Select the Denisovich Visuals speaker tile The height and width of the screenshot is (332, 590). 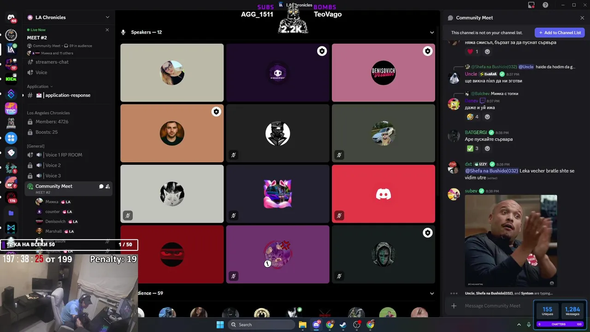click(x=383, y=73)
